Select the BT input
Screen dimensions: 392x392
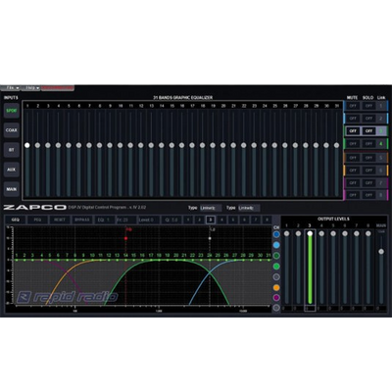[12, 150]
